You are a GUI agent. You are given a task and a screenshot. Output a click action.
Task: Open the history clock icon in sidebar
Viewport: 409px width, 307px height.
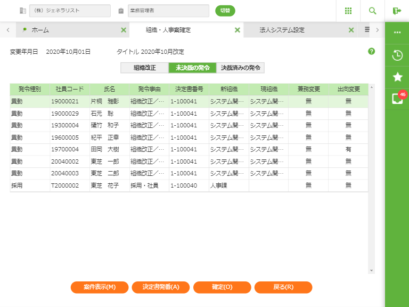pos(397,55)
